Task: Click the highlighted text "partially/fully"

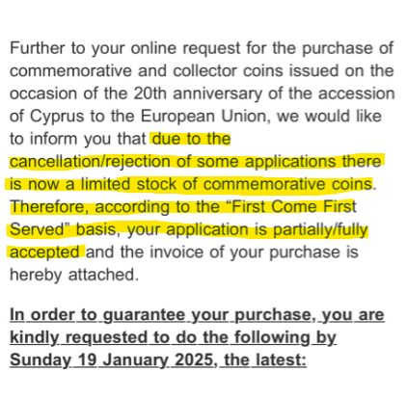Action: click(320, 230)
